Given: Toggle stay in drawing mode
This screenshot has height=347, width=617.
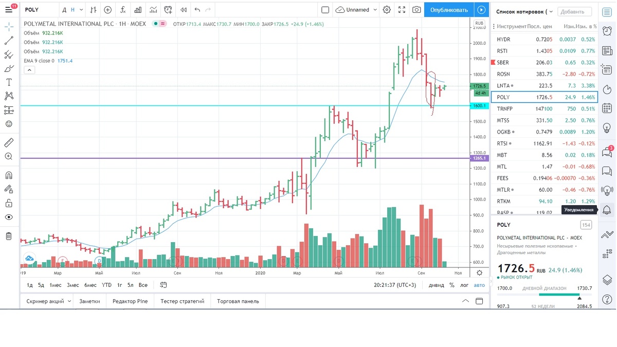Looking at the screenshot, I should tap(9, 189).
